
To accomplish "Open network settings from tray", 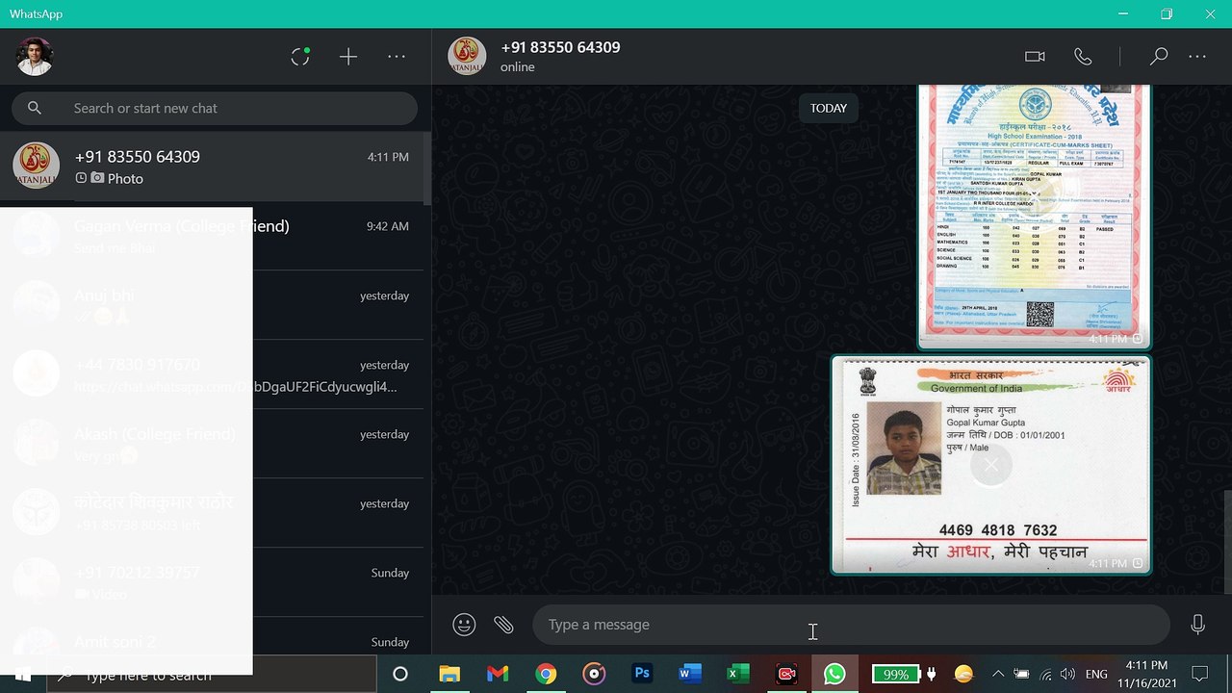I will (1045, 674).
